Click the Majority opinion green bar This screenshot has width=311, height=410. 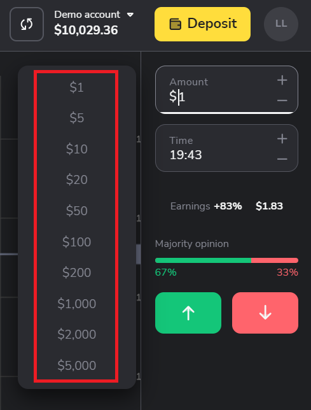(x=203, y=260)
